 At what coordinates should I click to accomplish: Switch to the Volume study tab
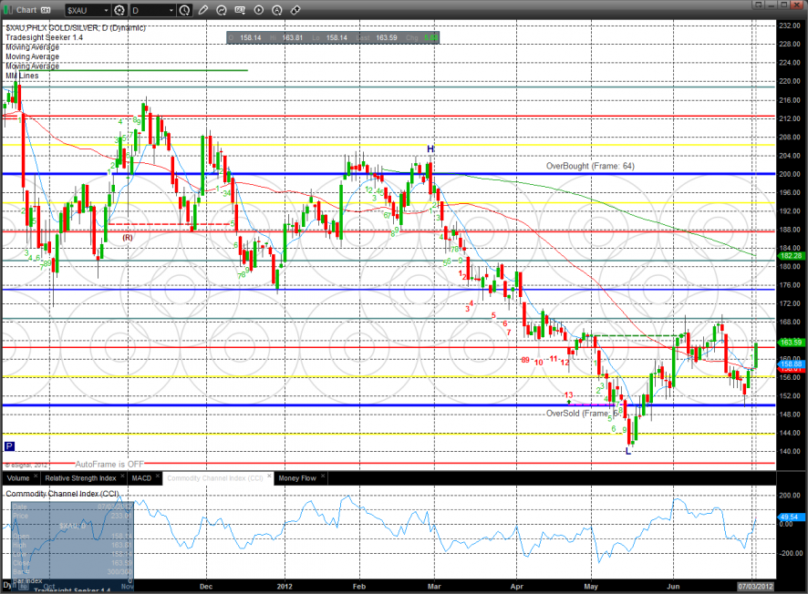point(18,477)
